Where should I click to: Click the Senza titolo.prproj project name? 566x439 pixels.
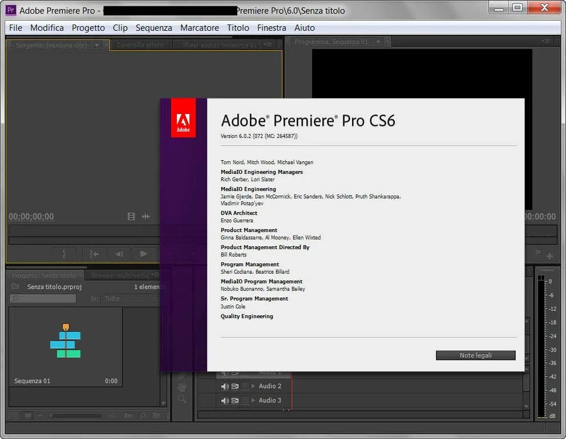[x=55, y=287]
